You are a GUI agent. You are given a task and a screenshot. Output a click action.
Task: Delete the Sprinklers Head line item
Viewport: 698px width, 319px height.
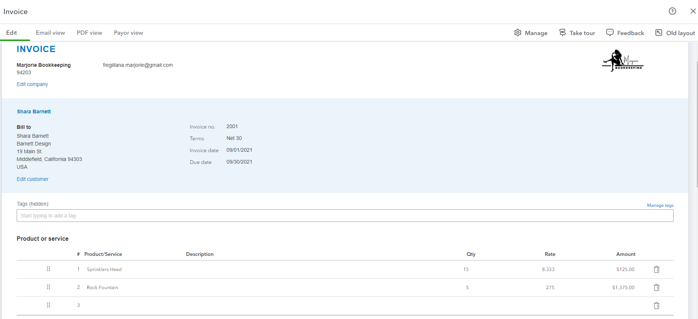click(657, 269)
